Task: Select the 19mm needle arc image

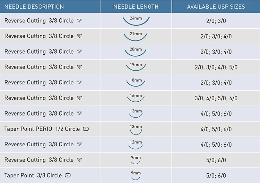Action: coord(136,67)
